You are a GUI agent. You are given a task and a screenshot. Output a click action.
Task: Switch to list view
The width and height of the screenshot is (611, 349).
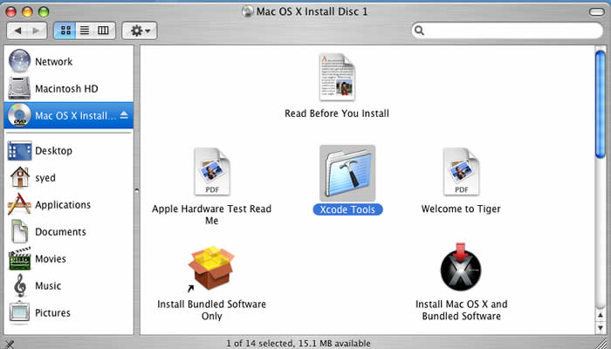tap(85, 31)
